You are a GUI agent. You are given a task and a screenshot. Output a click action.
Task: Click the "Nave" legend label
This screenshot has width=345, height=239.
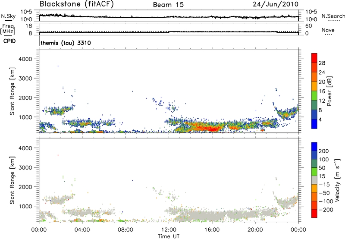coord(328,30)
